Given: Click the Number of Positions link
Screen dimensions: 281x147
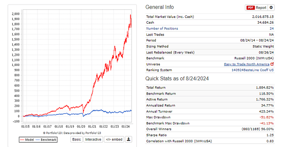Looking at the screenshot, I should [162, 29].
